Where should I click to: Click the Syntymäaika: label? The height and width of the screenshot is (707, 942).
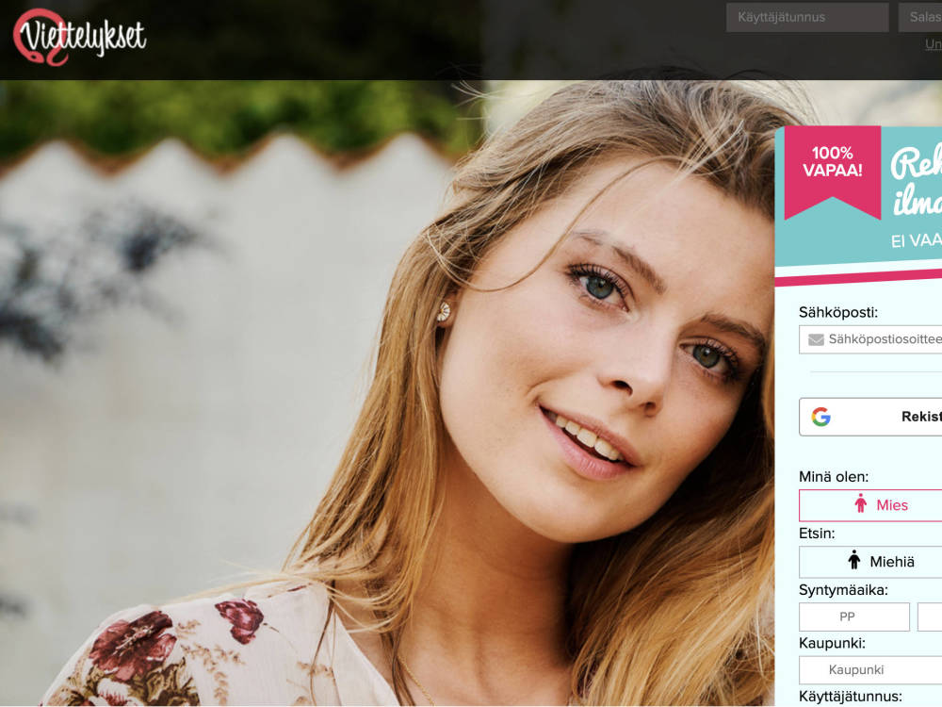(843, 590)
